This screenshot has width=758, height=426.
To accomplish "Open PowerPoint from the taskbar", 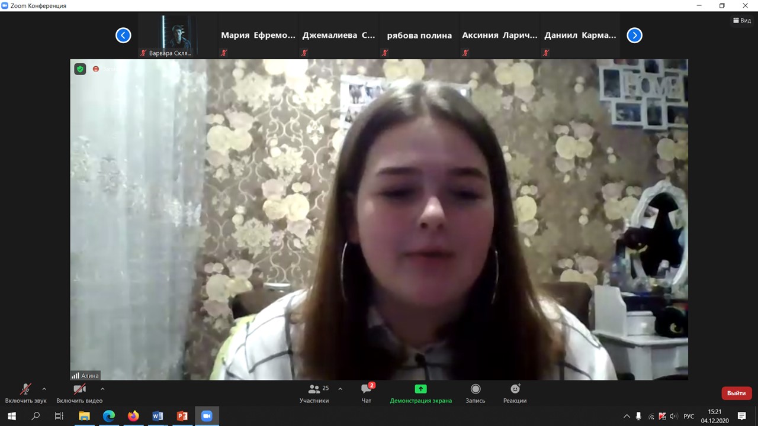I will 182,416.
